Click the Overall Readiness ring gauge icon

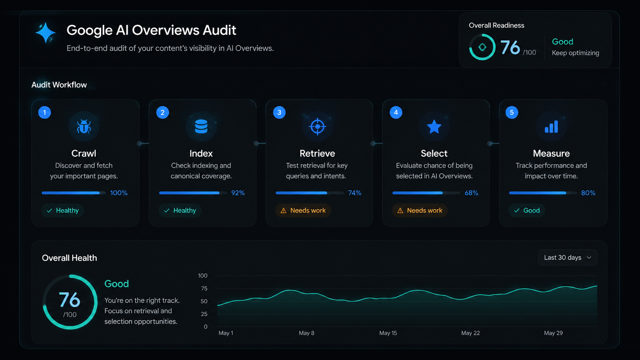[482, 47]
